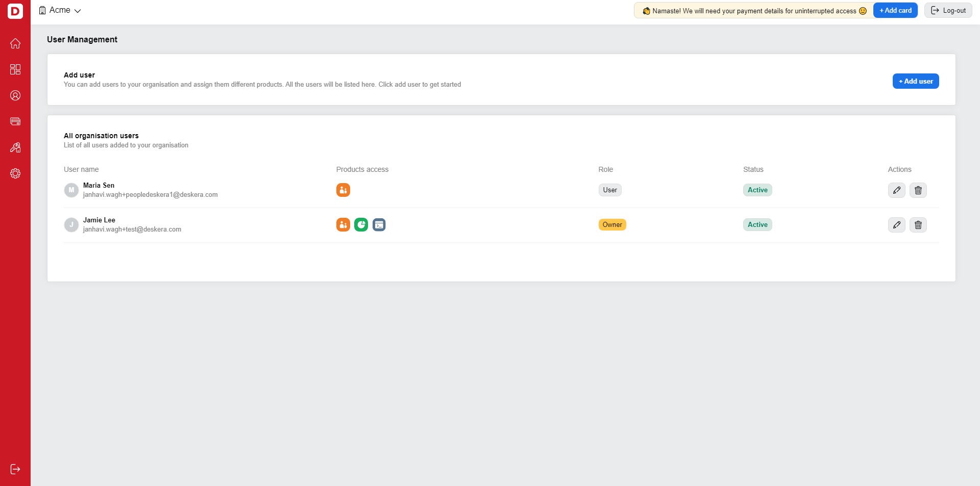Click Jamie Lee's blue console product icon
Screen dimensions: 980x486
click(379, 224)
